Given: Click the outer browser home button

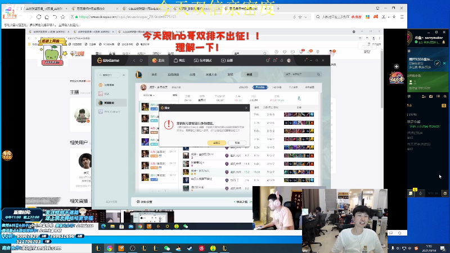Looking at the screenshot, I should [x=47, y=17].
